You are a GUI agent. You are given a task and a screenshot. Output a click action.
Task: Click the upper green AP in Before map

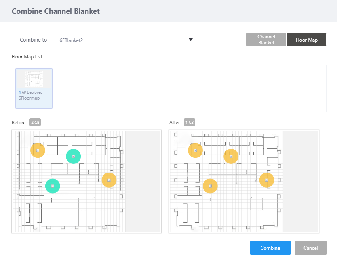[x=73, y=156]
